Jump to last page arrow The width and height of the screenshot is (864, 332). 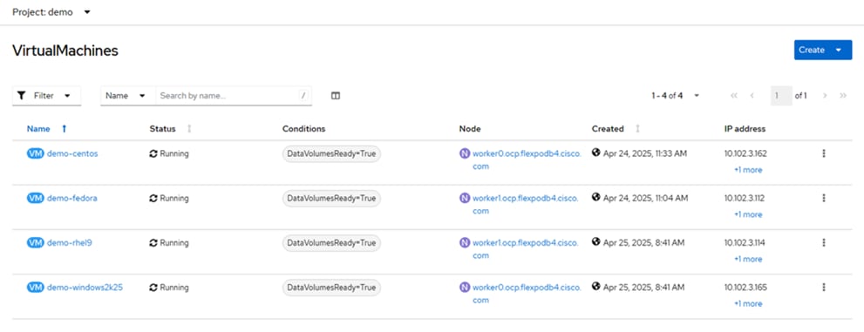[x=843, y=96]
